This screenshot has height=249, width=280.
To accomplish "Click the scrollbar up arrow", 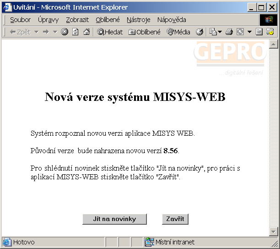I will click(274, 44).
